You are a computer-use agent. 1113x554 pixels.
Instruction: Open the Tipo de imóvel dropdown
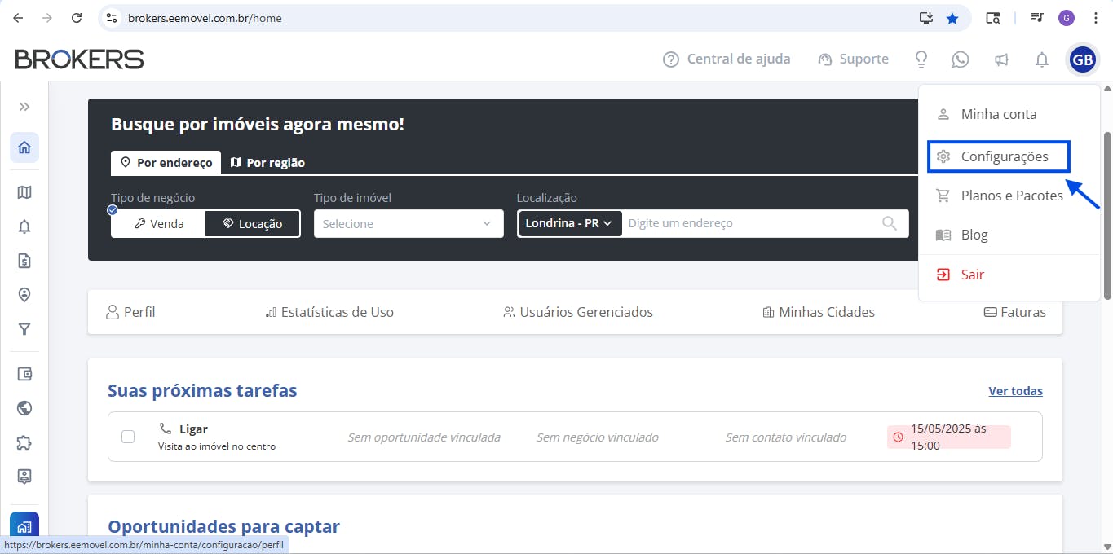coord(409,224)
